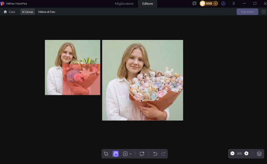The image size is (267, 164).
Task: Select the arrow selection tool
Action: tap(106, 154)
